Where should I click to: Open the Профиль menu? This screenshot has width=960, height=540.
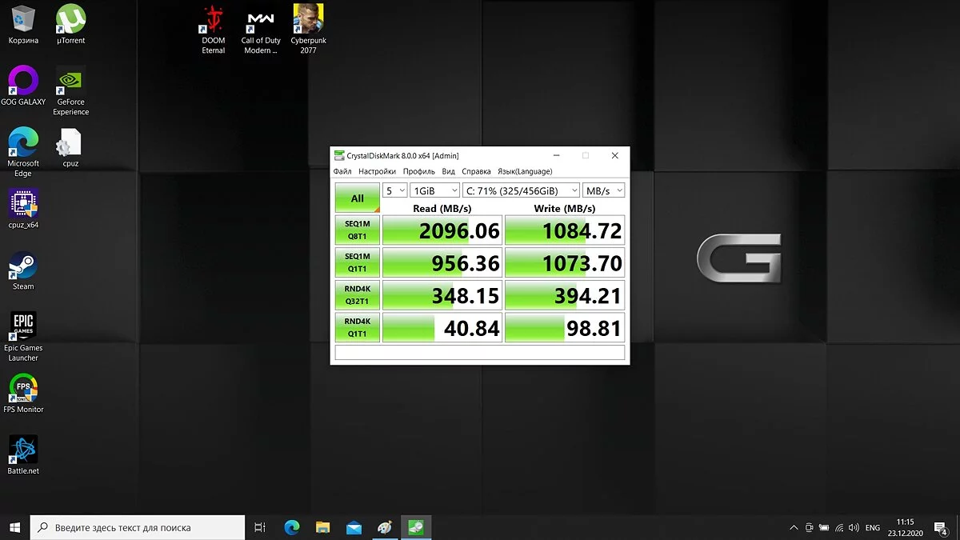pos(419,171)
